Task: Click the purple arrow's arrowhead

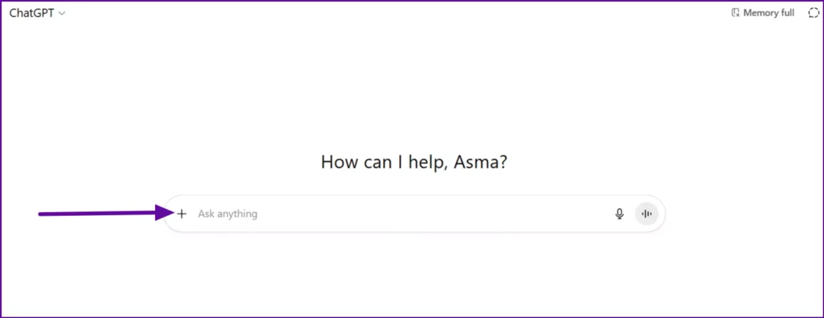Action: (x=162, y=213)
